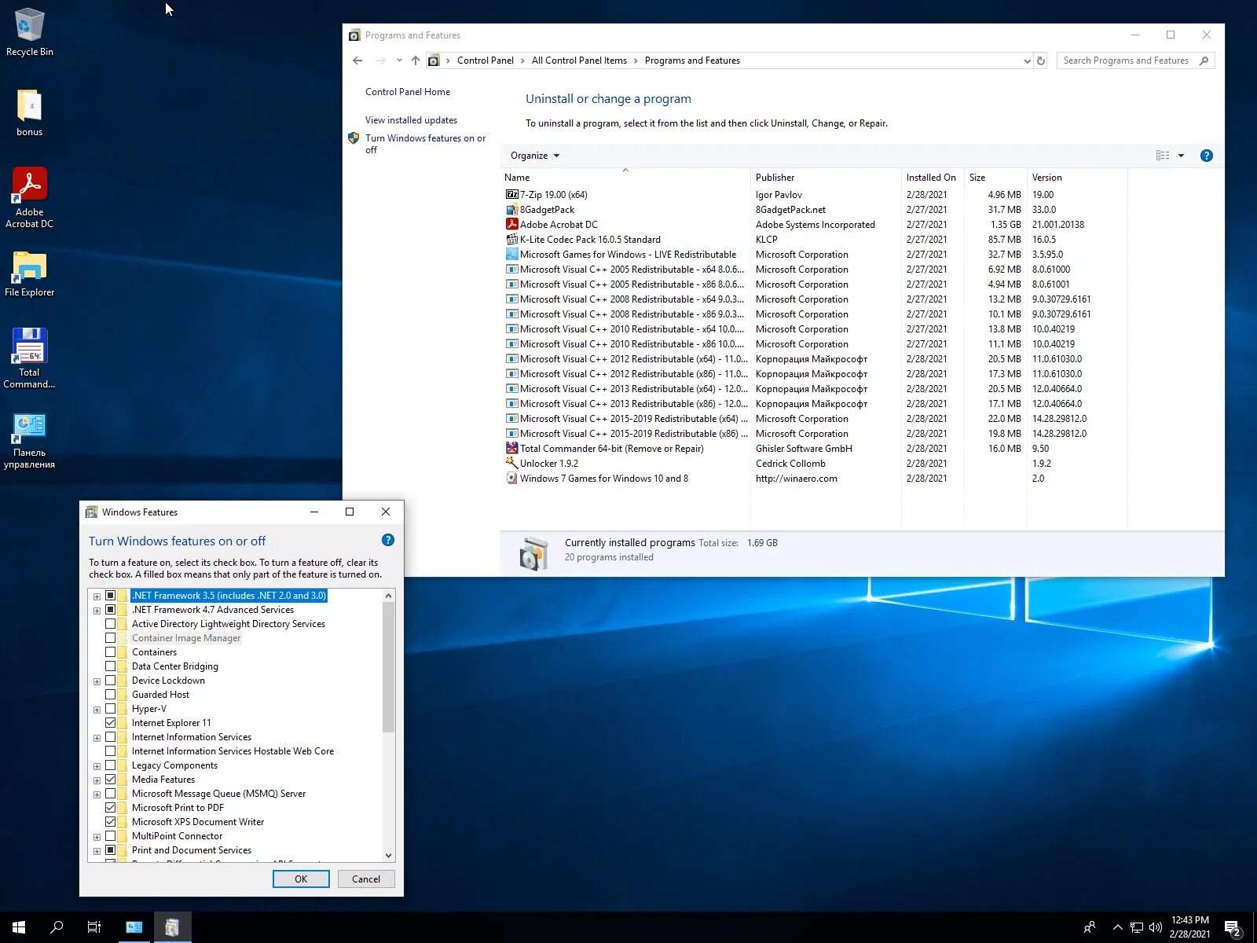Open the notification center icon

click(x=1232, y=927)
